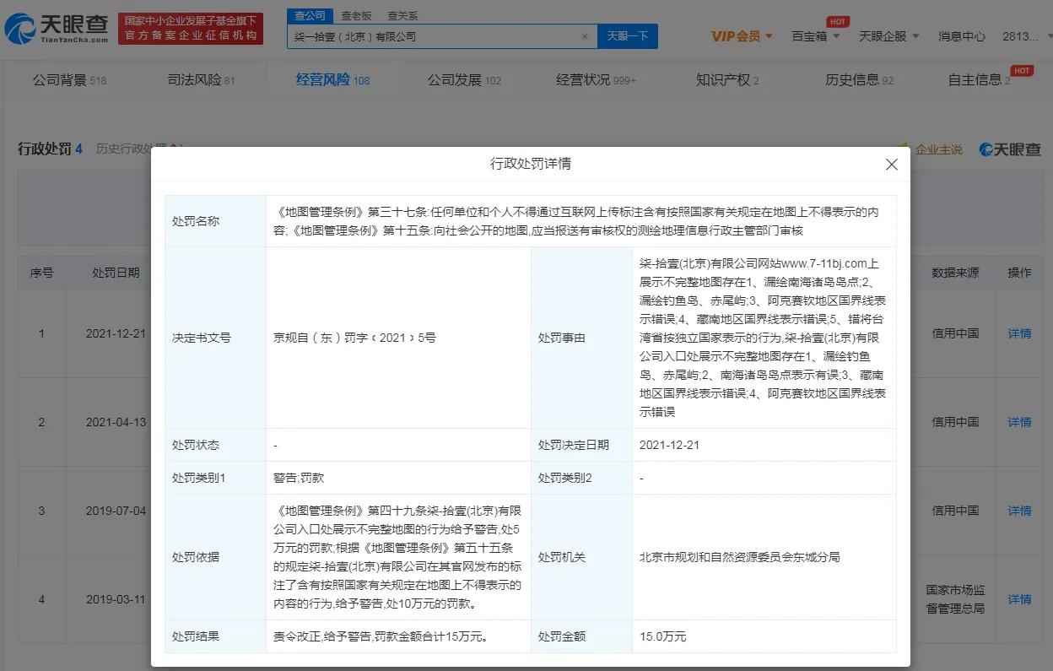Click the 天眼一下 search button
This screenshot has height=671, width=1053.
point(627,36)
